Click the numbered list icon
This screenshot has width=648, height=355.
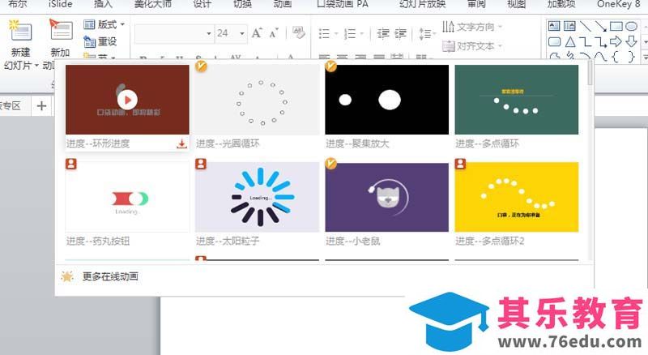350,33
